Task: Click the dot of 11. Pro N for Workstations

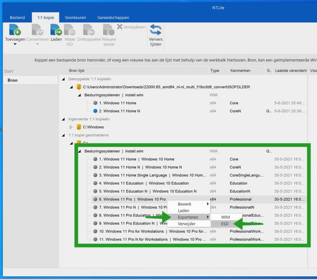Action: point(95,239)
